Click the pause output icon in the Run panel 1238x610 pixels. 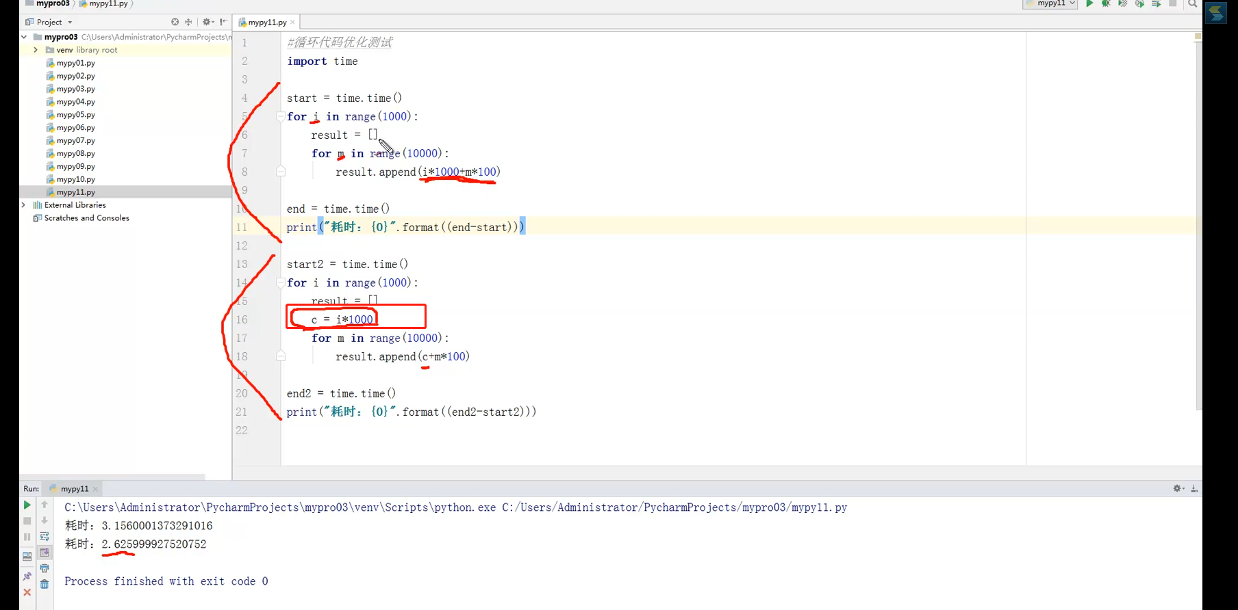coord(27,538)
